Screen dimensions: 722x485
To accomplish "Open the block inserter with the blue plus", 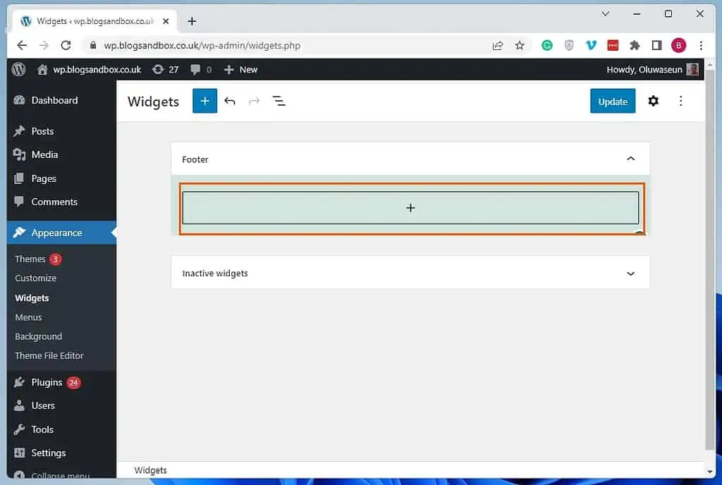I will point(204,101).
